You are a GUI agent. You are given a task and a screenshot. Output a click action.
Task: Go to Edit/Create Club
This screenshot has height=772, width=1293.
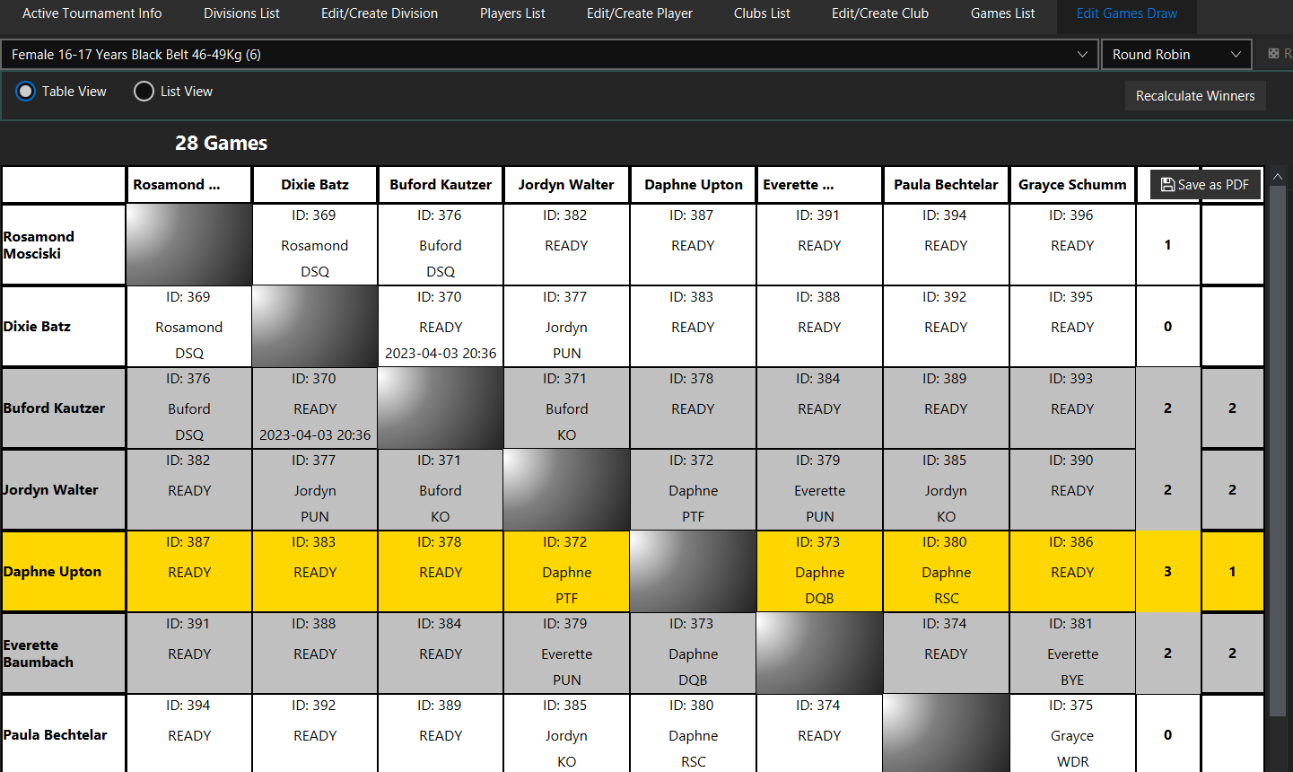click(879, 13)
